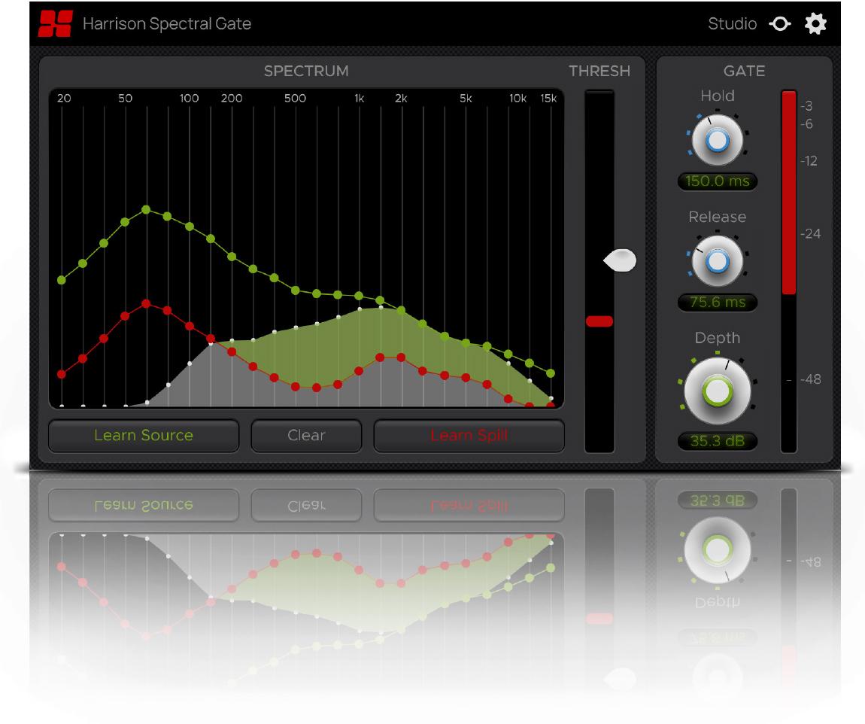The height and width of the screenshot is (724, 865).
Task: Click the red spill peak spectrum point
Action: [146, 303]
